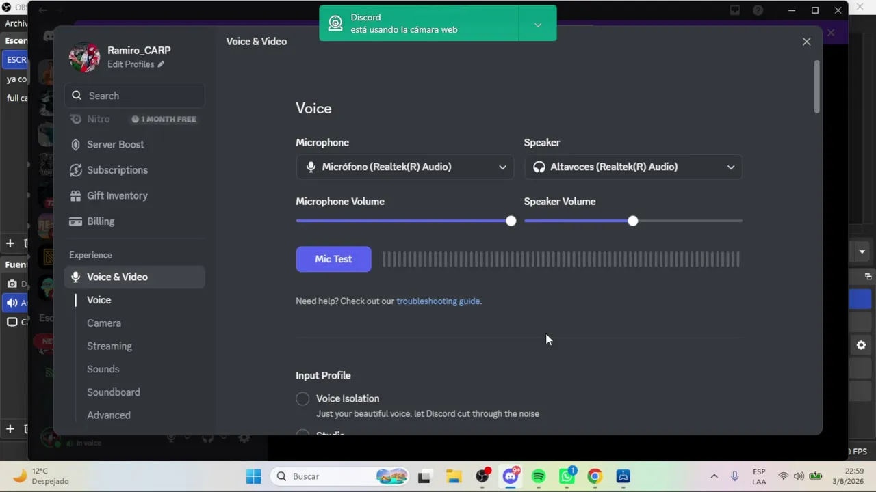Show hidden system tray icons
The width and height of the screenshot is (876, 492).
pyautogui.click(x=714, y=476)
